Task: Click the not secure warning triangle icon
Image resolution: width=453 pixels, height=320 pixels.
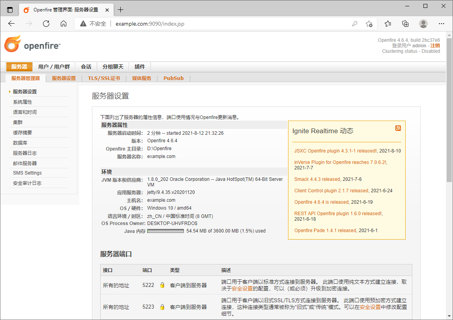Action: coord(83,24)
